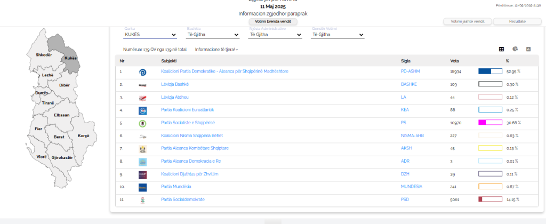Image resolution: width=546 pixels, height=224 pixels.
Task: Select Kukës region on the map
Action: click(x=71, y=58)
